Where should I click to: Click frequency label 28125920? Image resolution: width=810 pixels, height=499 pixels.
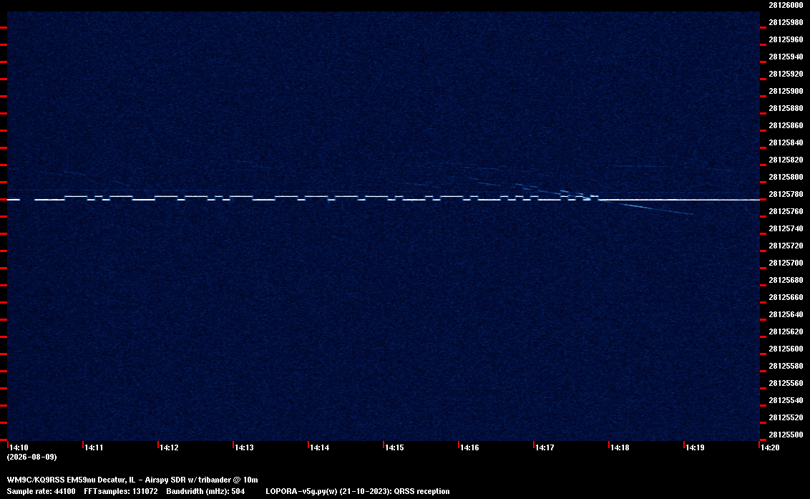pyautogui.click(x=786, y=74)
